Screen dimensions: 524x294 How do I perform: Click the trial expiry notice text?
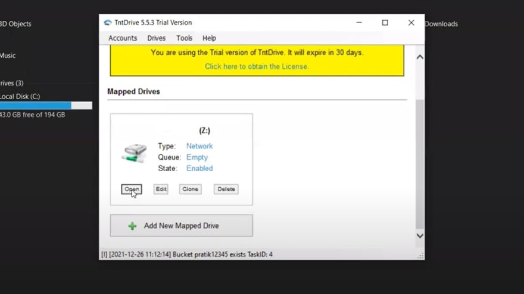click(x=257, y=53)
